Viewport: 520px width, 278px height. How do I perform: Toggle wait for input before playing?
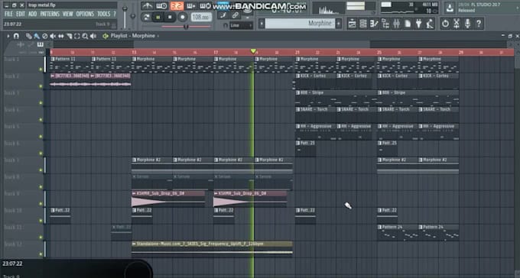(162, 6)
